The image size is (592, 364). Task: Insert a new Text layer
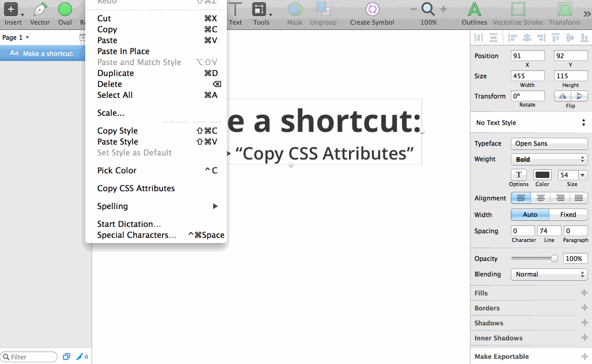click(x=236, y=10)
